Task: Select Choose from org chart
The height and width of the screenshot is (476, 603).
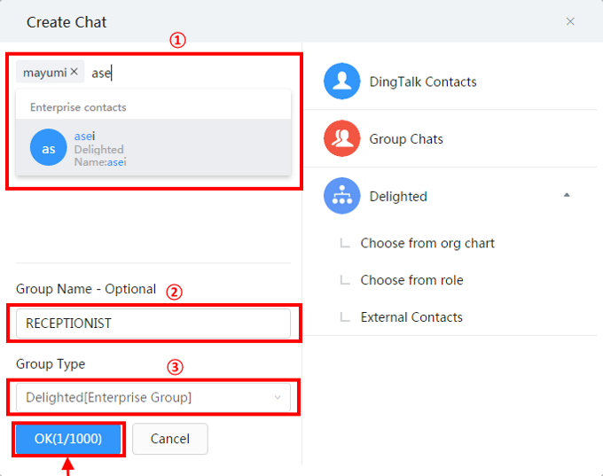Action: [x=427, y=243]
